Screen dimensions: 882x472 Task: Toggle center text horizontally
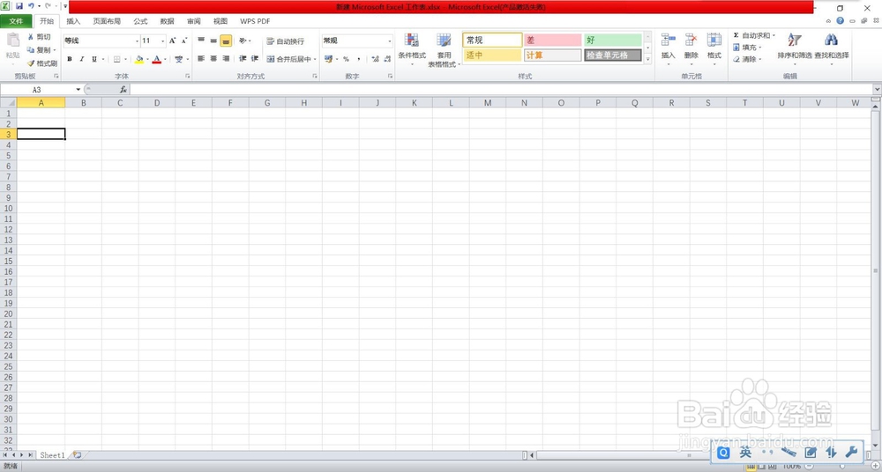click(213, 58)
